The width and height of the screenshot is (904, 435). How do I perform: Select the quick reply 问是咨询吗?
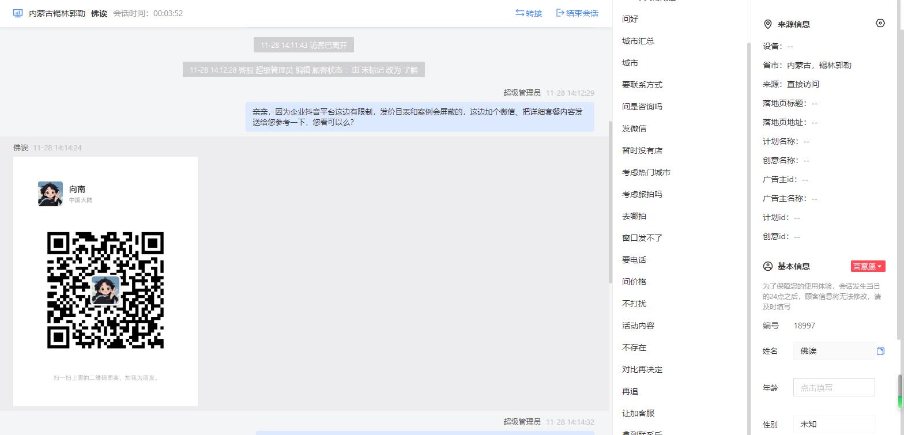coord(642,107)
